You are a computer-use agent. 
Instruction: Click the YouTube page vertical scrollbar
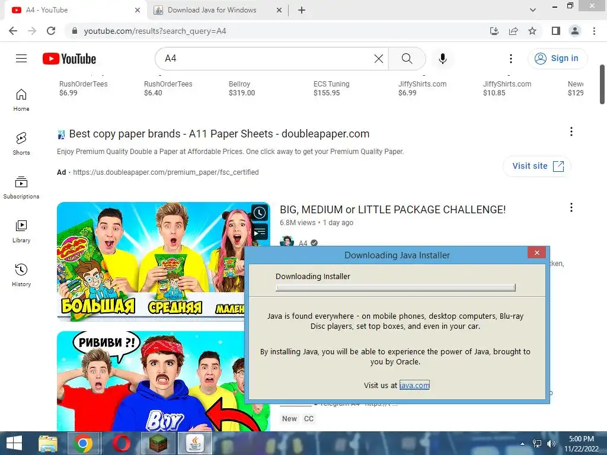[x=602, y=84]
